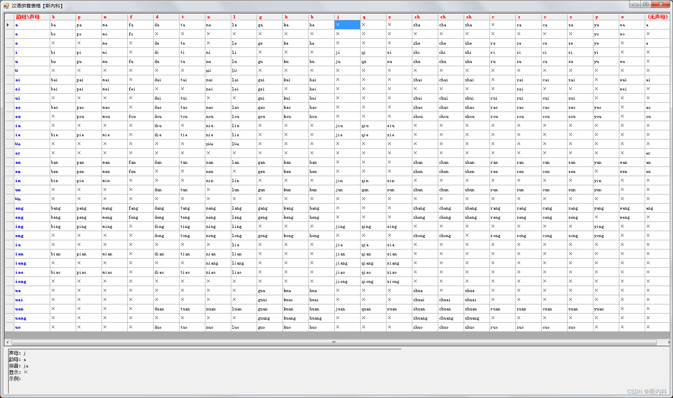
Task: Click the uang row header
Action: (x=32, y=318)
